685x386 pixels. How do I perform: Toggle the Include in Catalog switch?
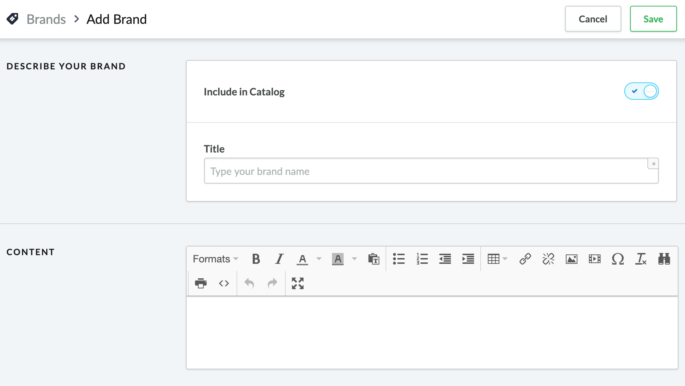(641, 91)
